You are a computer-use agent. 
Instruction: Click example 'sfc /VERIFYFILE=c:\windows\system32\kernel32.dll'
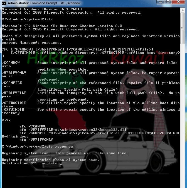[x=73, y=130]
